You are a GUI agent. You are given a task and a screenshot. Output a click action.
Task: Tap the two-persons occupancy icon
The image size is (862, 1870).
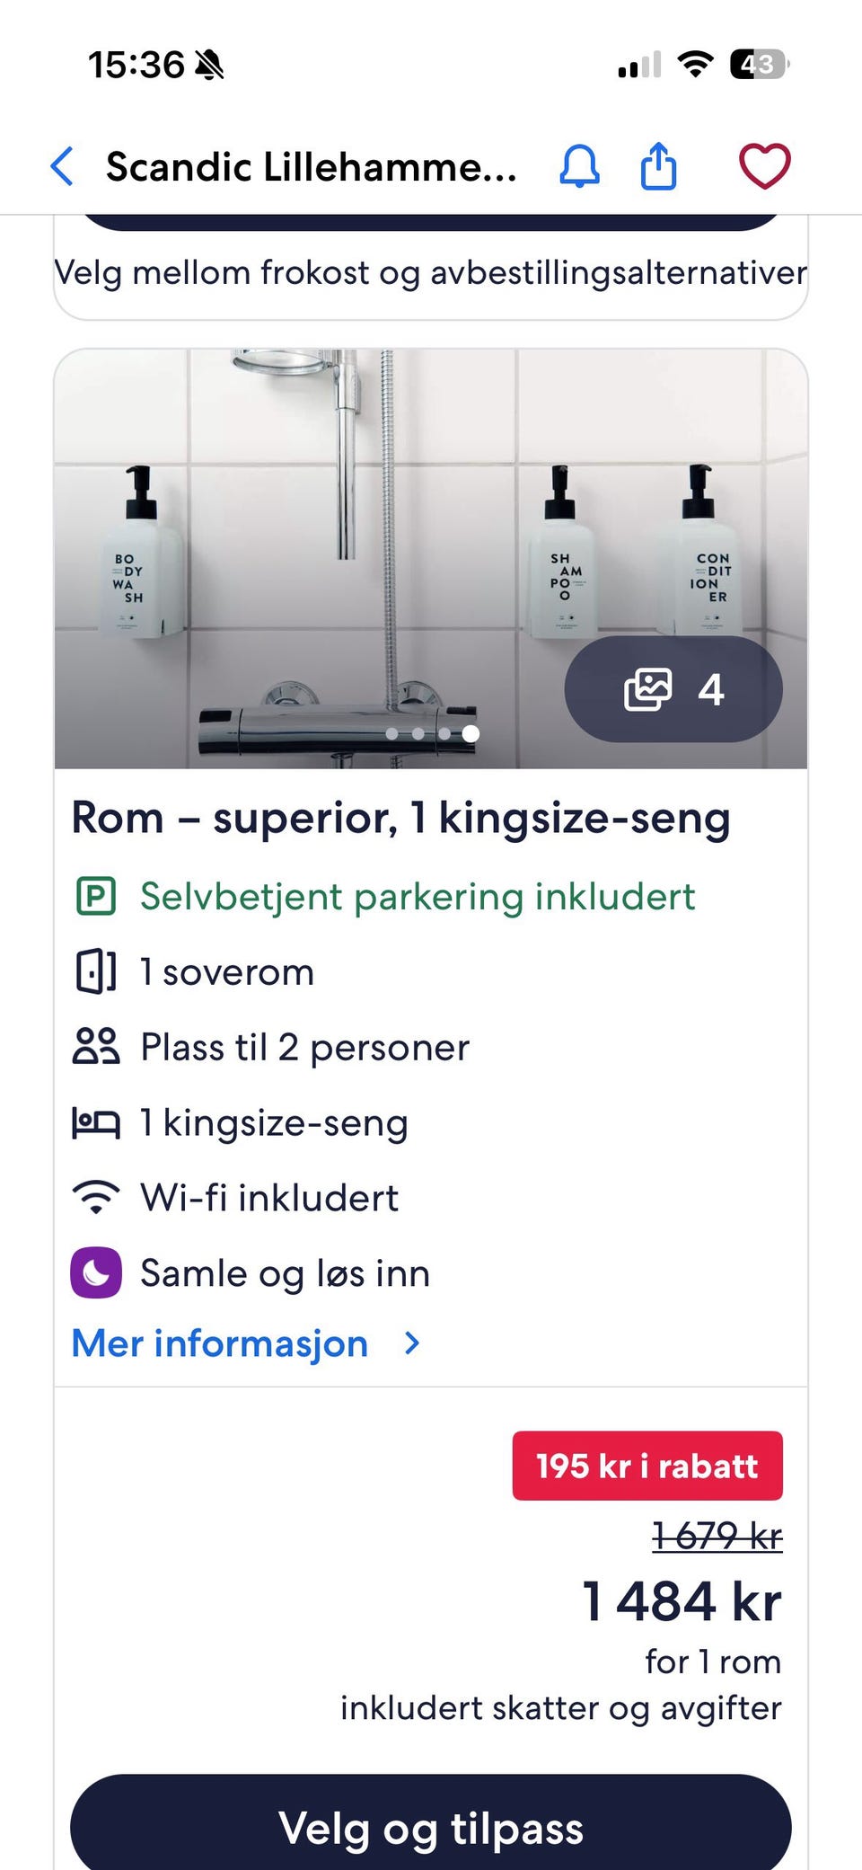pyautogui.click(x=96, y=1047)
